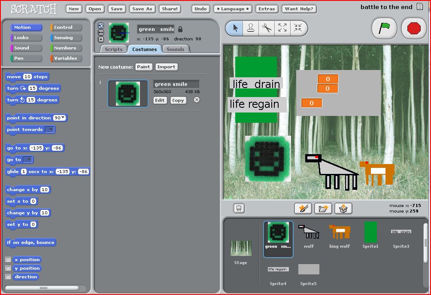The width and height of the screenshot is (431, 295).
Task: Click the green flag to run project
Action: pos(383,28)
